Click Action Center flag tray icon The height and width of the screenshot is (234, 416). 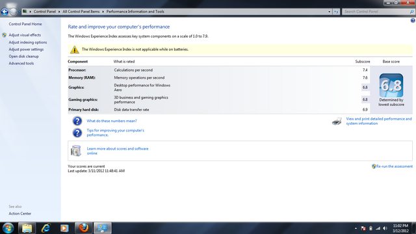(363, 228)
